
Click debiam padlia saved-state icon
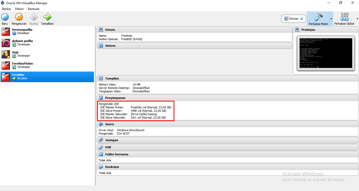coord(14,45)
